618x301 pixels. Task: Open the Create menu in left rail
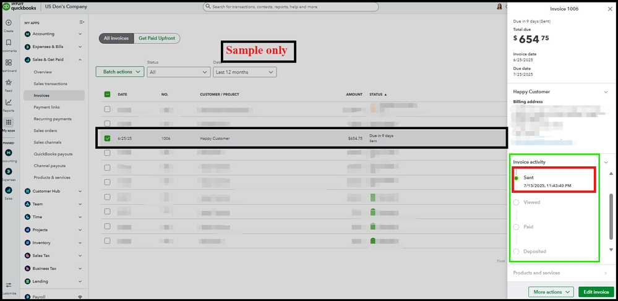click(8, 23)
